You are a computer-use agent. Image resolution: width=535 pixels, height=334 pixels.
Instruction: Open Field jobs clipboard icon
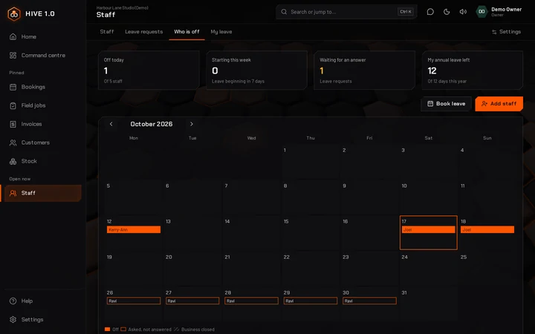13,105
